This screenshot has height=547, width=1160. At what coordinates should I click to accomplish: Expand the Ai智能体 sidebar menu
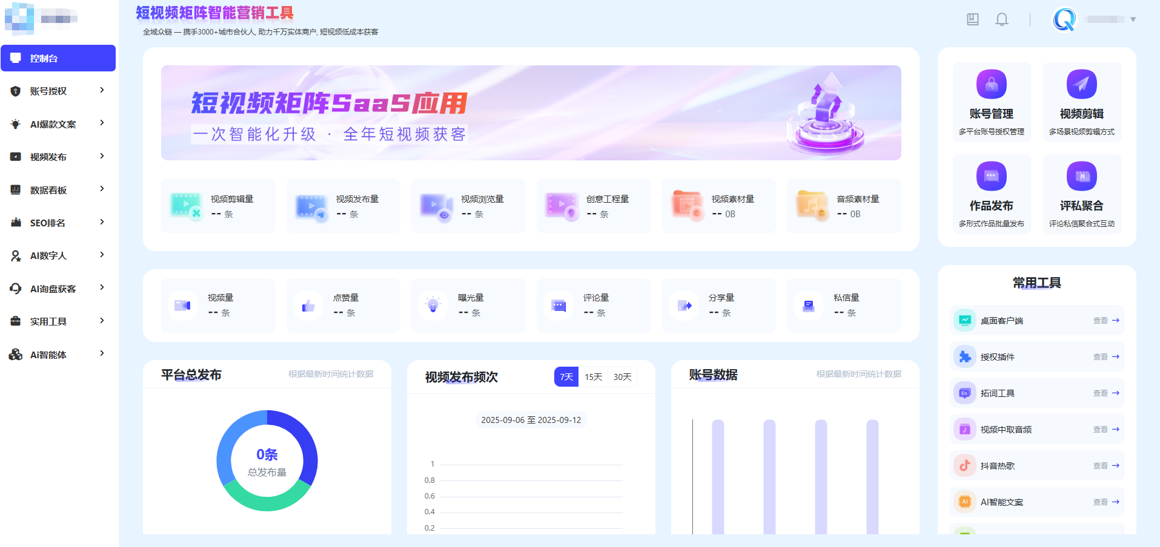click(x=58, y=355)
